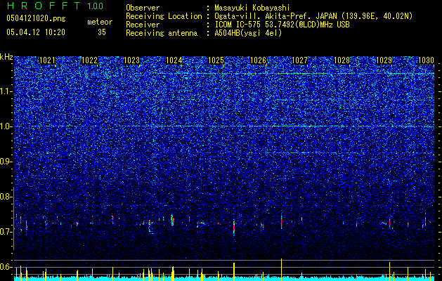Click the meteor count 35
Viewport: 442px width, 281px height.
click(x=102, y=32)
